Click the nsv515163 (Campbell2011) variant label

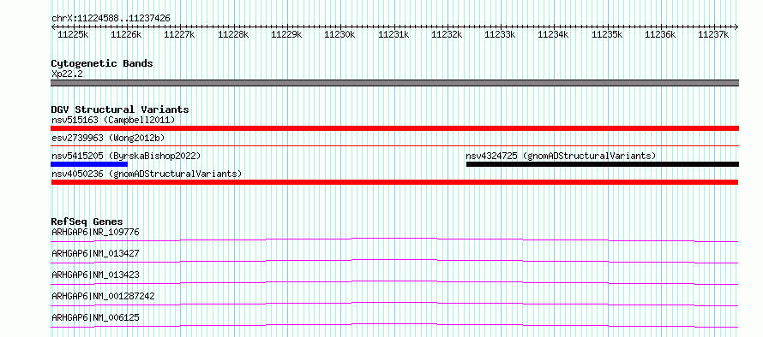click(x=113, y=120)
